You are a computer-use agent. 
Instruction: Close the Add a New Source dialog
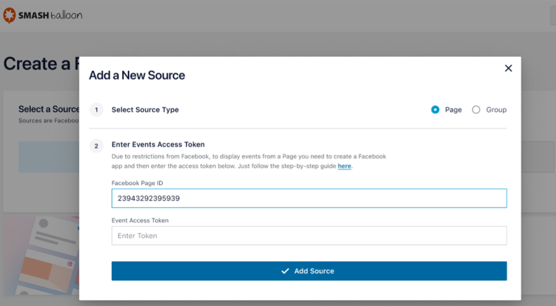click(508, 68)
